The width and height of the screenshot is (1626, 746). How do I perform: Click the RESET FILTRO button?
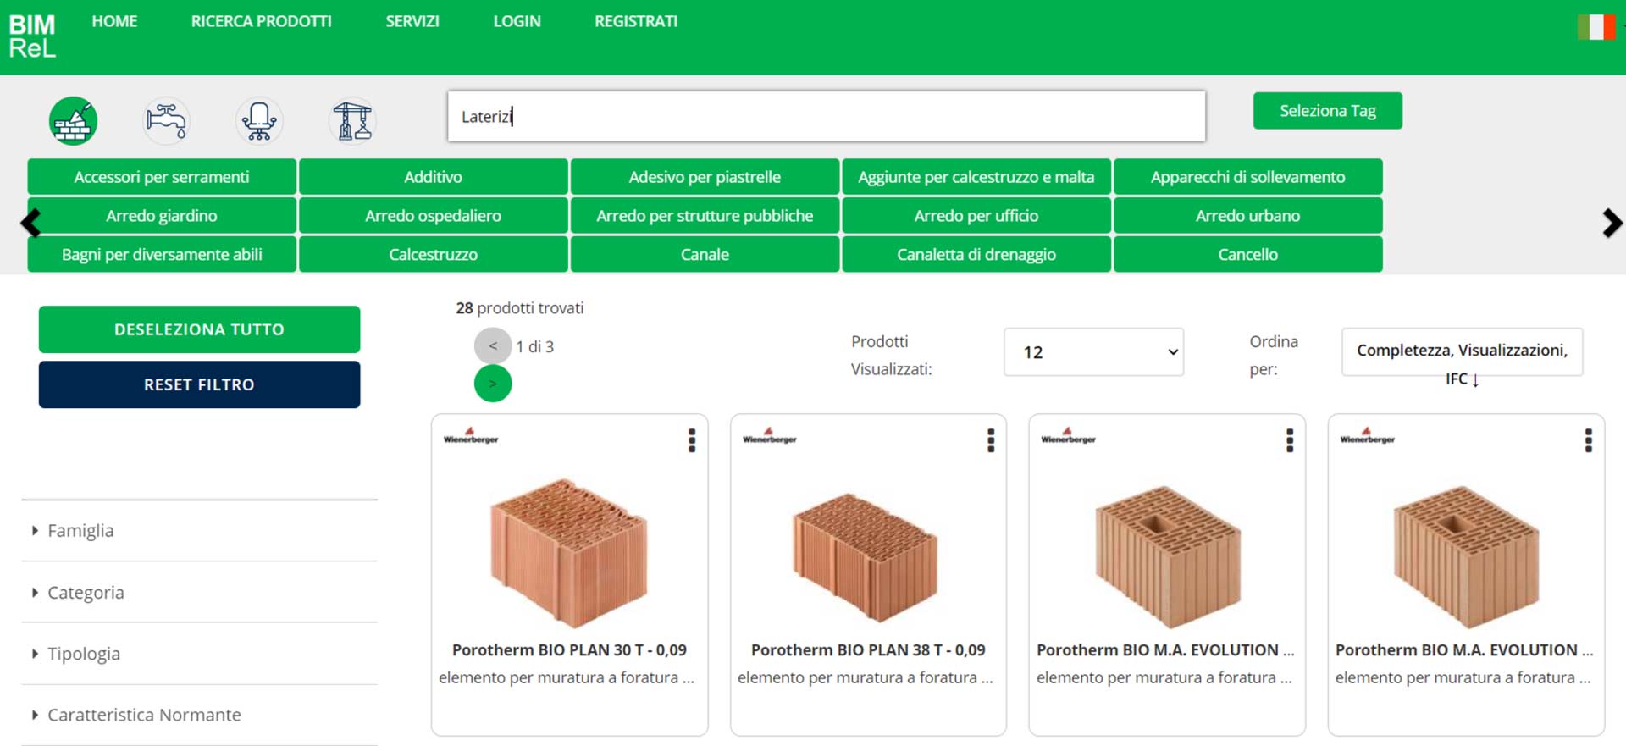(x=199, y=384)
